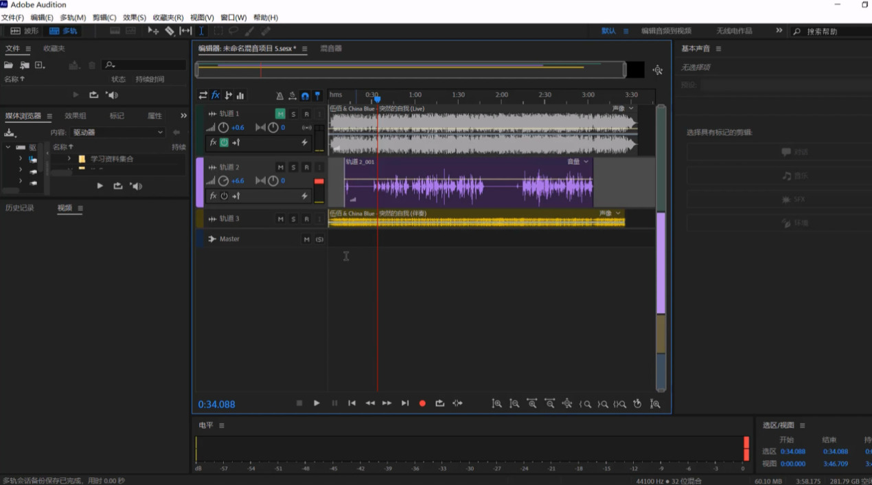This screenshot has height=485, width=872.
Task: Select the Razor tool in toolbar
Action: (169, 31)
